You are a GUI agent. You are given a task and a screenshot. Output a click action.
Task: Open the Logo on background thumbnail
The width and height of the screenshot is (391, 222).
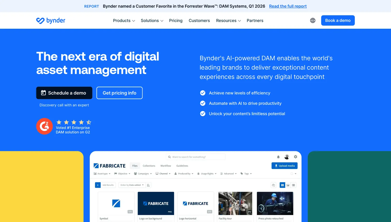pos(156,203)
